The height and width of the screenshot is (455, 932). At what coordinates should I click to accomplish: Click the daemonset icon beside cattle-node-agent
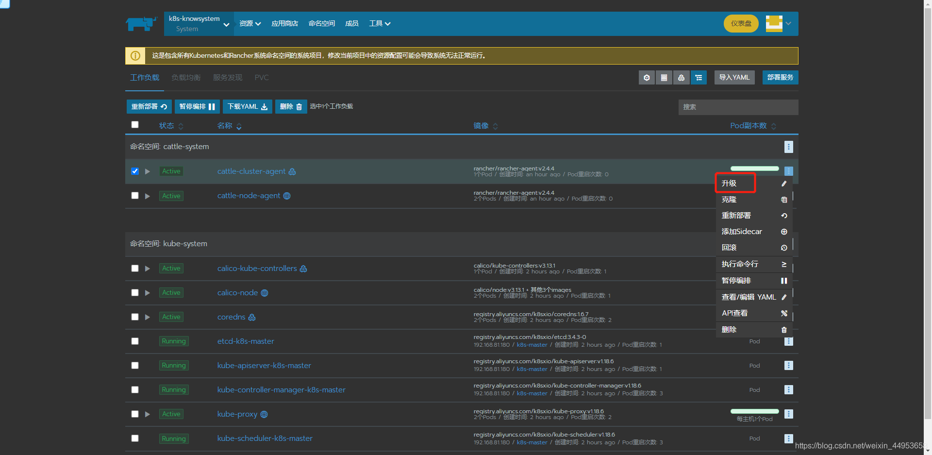[x=287, y=196]
